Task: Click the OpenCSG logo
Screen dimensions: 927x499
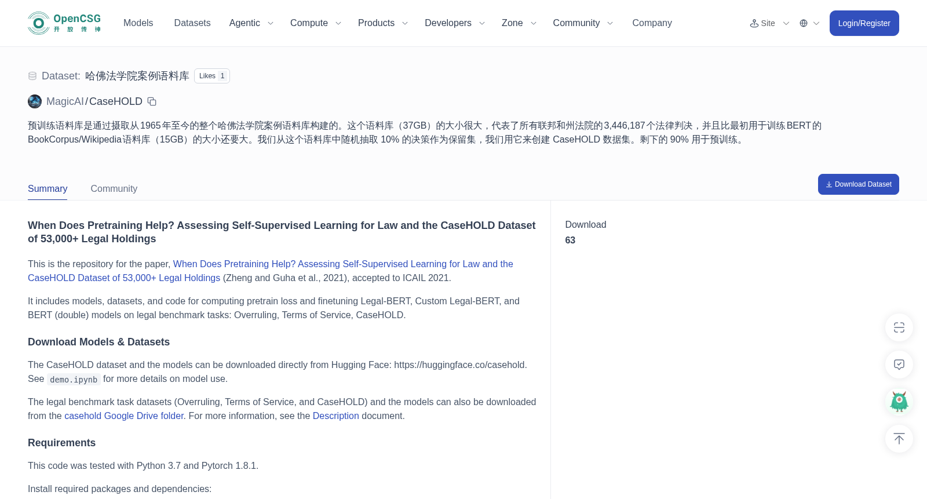Action: pos(64,23)
